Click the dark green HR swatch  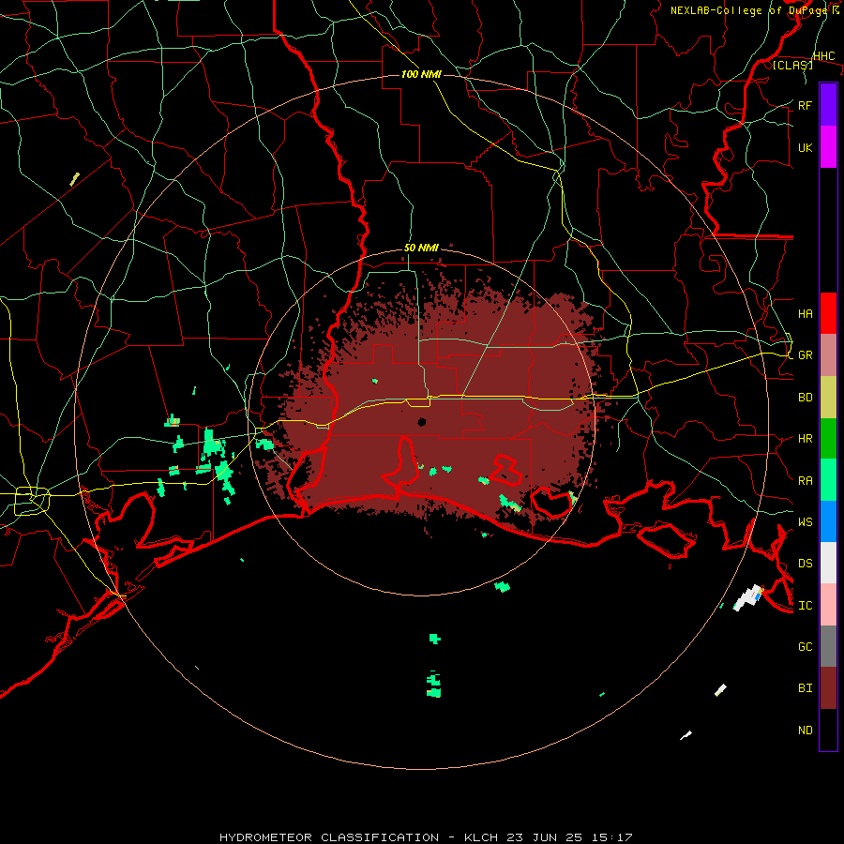(828, 439)
